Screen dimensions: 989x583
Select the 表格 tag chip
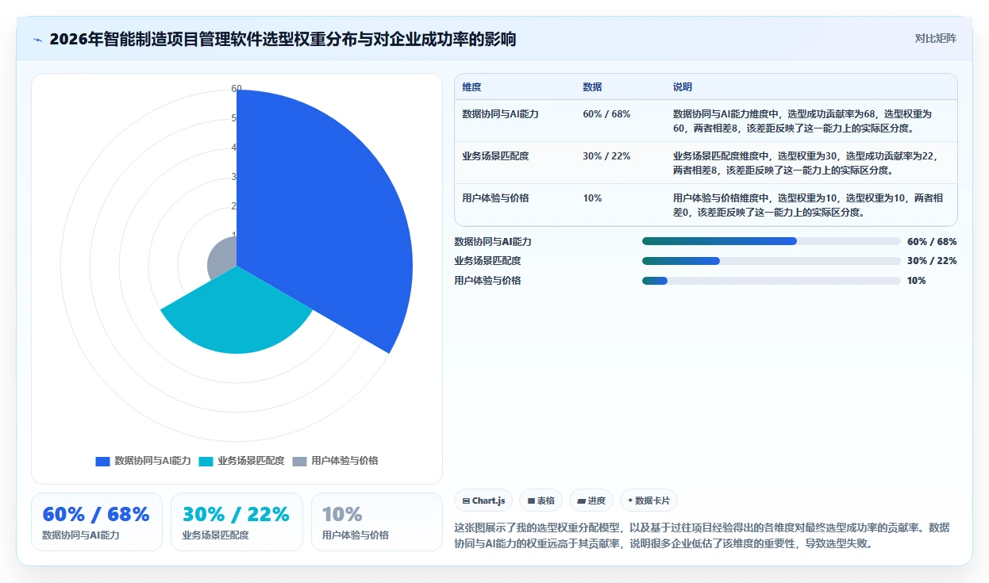click(x=541, y=501)
